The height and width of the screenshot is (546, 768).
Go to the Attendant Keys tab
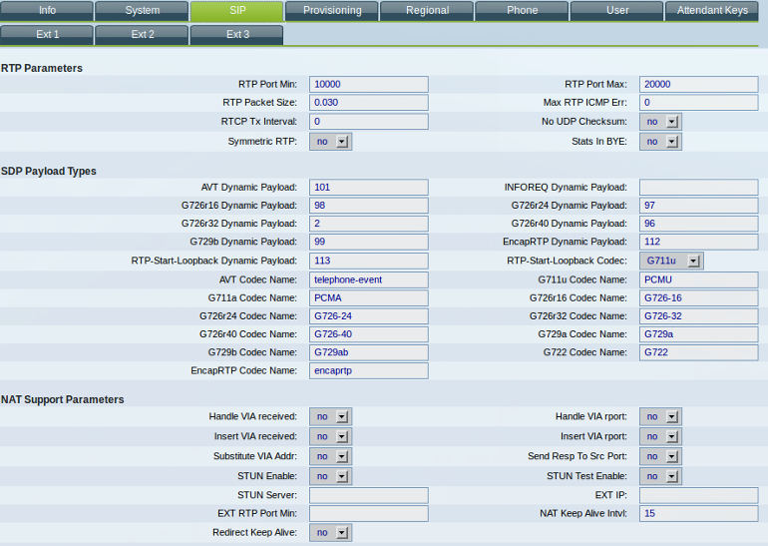point(711,11)
